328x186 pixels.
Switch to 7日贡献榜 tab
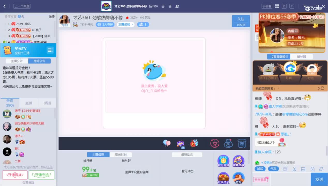tap(278, 57)
